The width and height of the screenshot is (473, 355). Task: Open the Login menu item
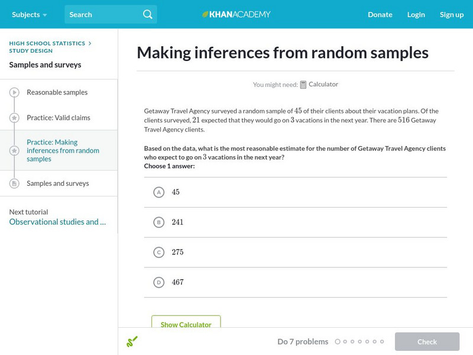416,14
